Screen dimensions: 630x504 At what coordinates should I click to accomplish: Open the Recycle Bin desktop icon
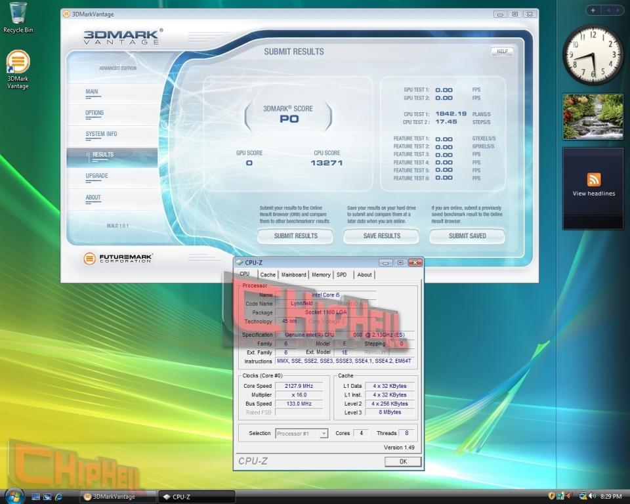click(18, 18)
